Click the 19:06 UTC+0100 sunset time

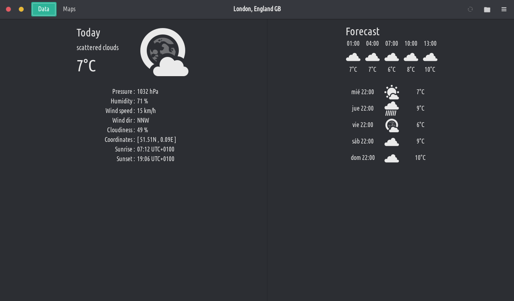(156, 159)
